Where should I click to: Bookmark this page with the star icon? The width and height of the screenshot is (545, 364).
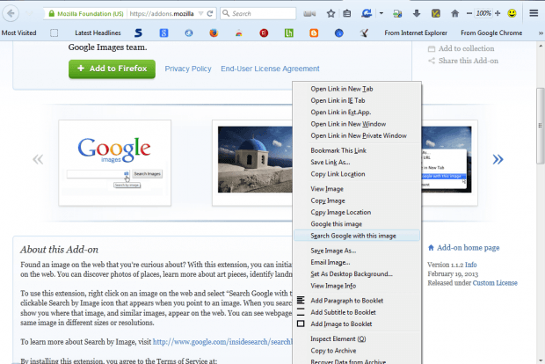[x=331, y=13]
